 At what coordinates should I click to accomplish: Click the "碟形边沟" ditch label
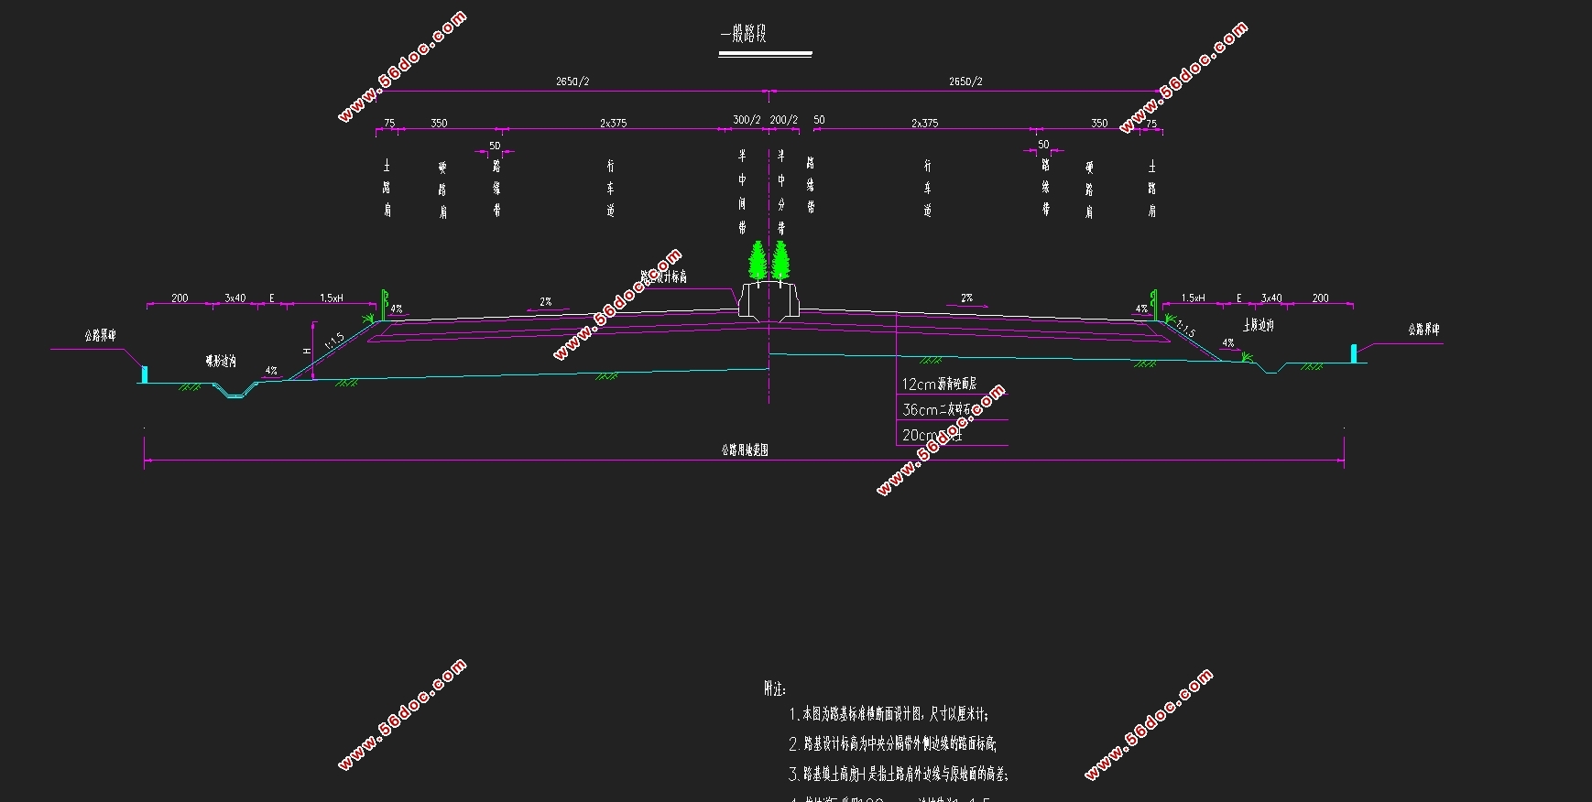[x=221, y=362]
